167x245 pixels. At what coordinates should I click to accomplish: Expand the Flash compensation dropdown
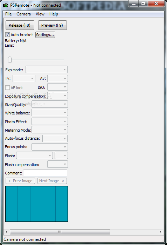click(57, 164)
